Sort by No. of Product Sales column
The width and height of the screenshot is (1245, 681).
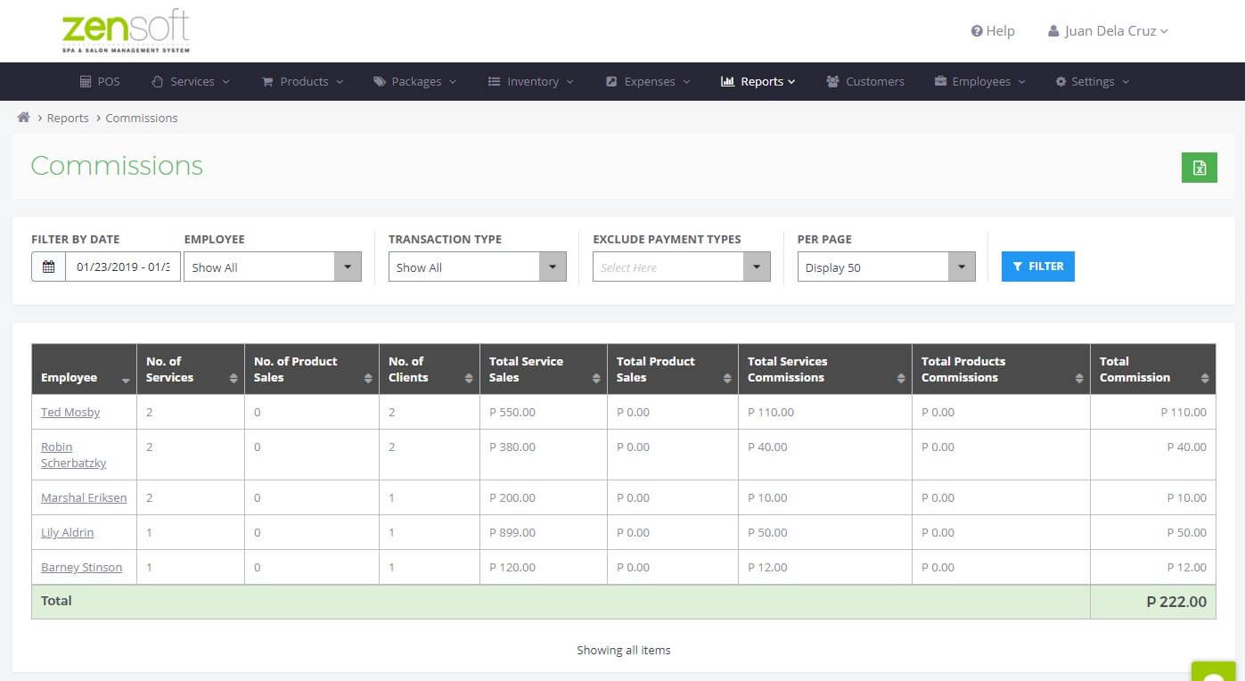312,369
